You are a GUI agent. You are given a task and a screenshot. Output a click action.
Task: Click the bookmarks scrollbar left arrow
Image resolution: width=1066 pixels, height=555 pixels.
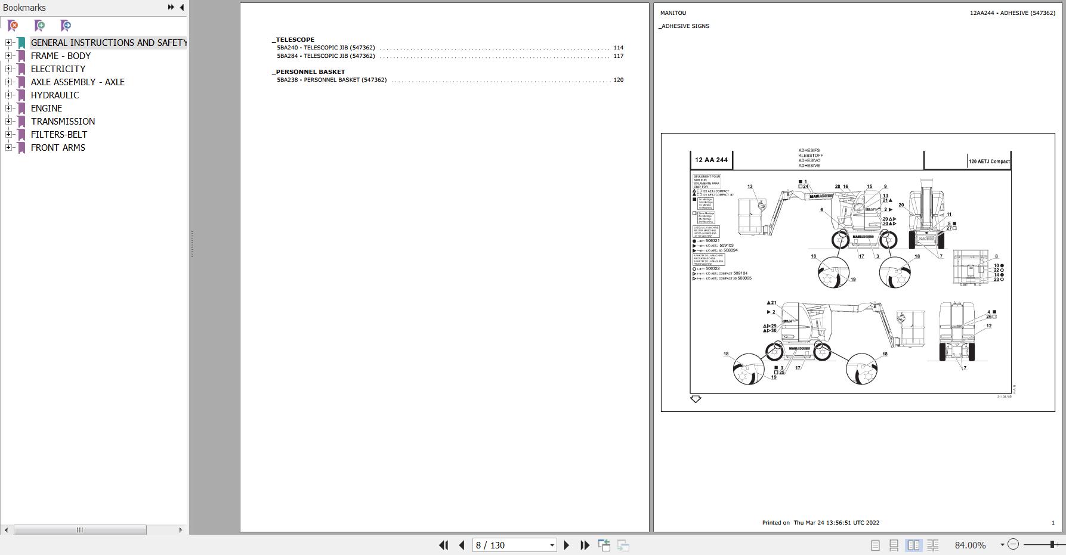6,530
